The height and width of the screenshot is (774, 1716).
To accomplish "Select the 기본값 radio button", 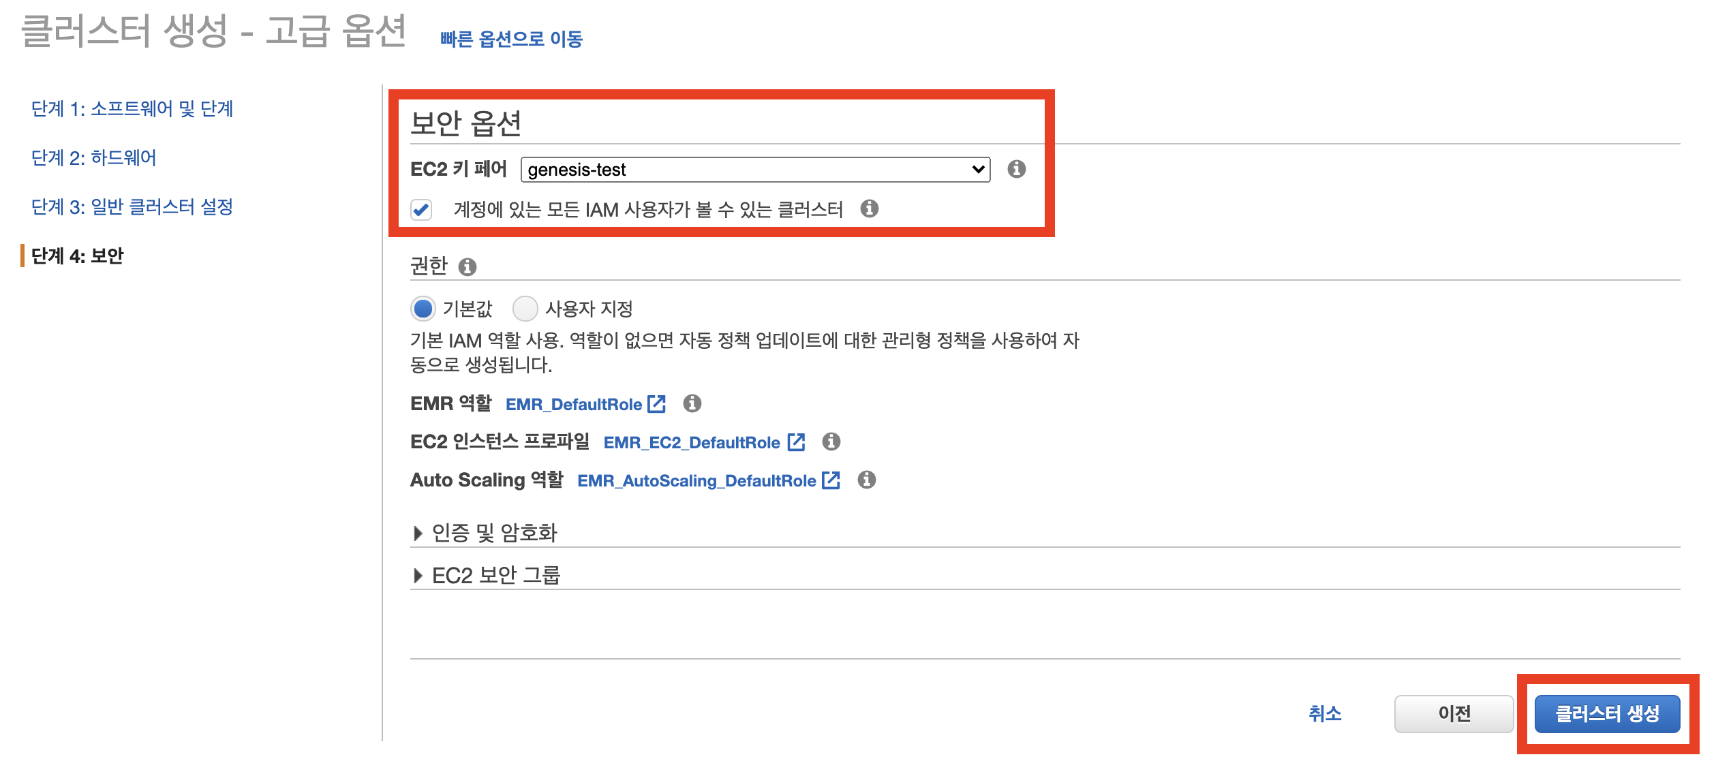I will pos(423,309).
